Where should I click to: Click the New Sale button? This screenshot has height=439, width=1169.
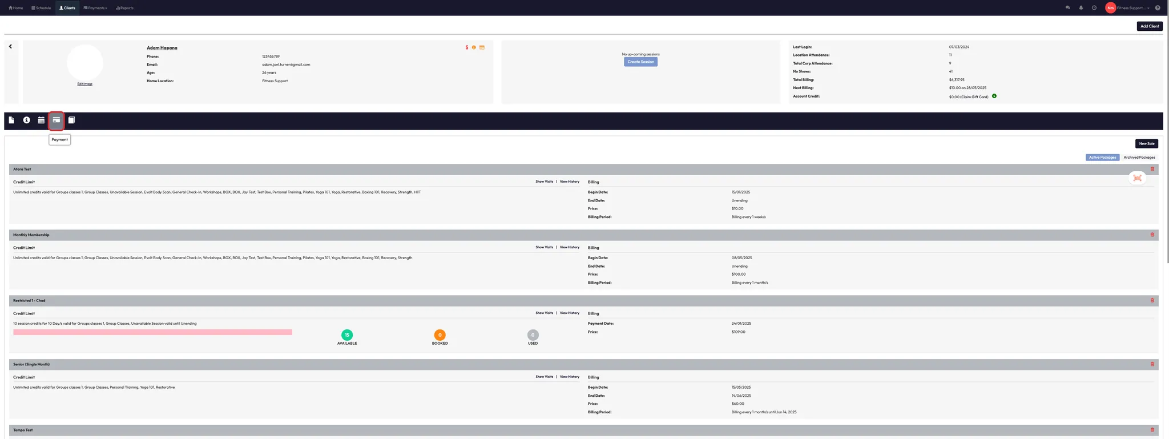pyautogui.click(x=1146, y=144)
